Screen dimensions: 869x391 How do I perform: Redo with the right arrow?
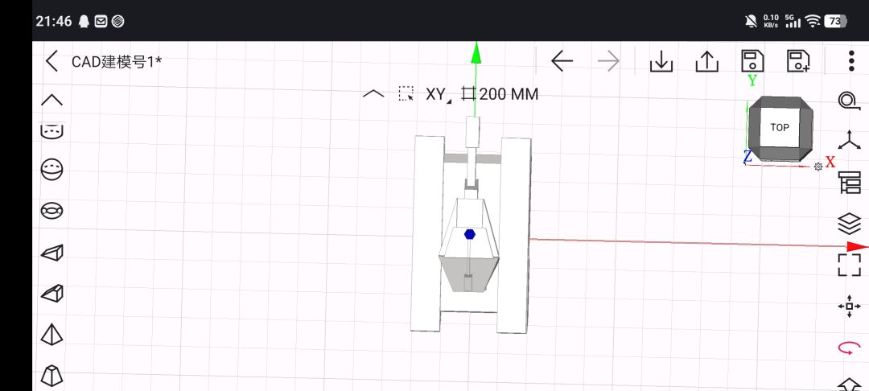(608, 61)
